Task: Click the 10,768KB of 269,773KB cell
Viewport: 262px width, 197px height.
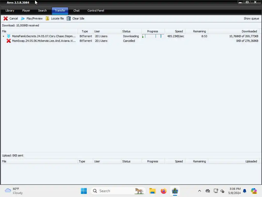Action: point(244,36)
